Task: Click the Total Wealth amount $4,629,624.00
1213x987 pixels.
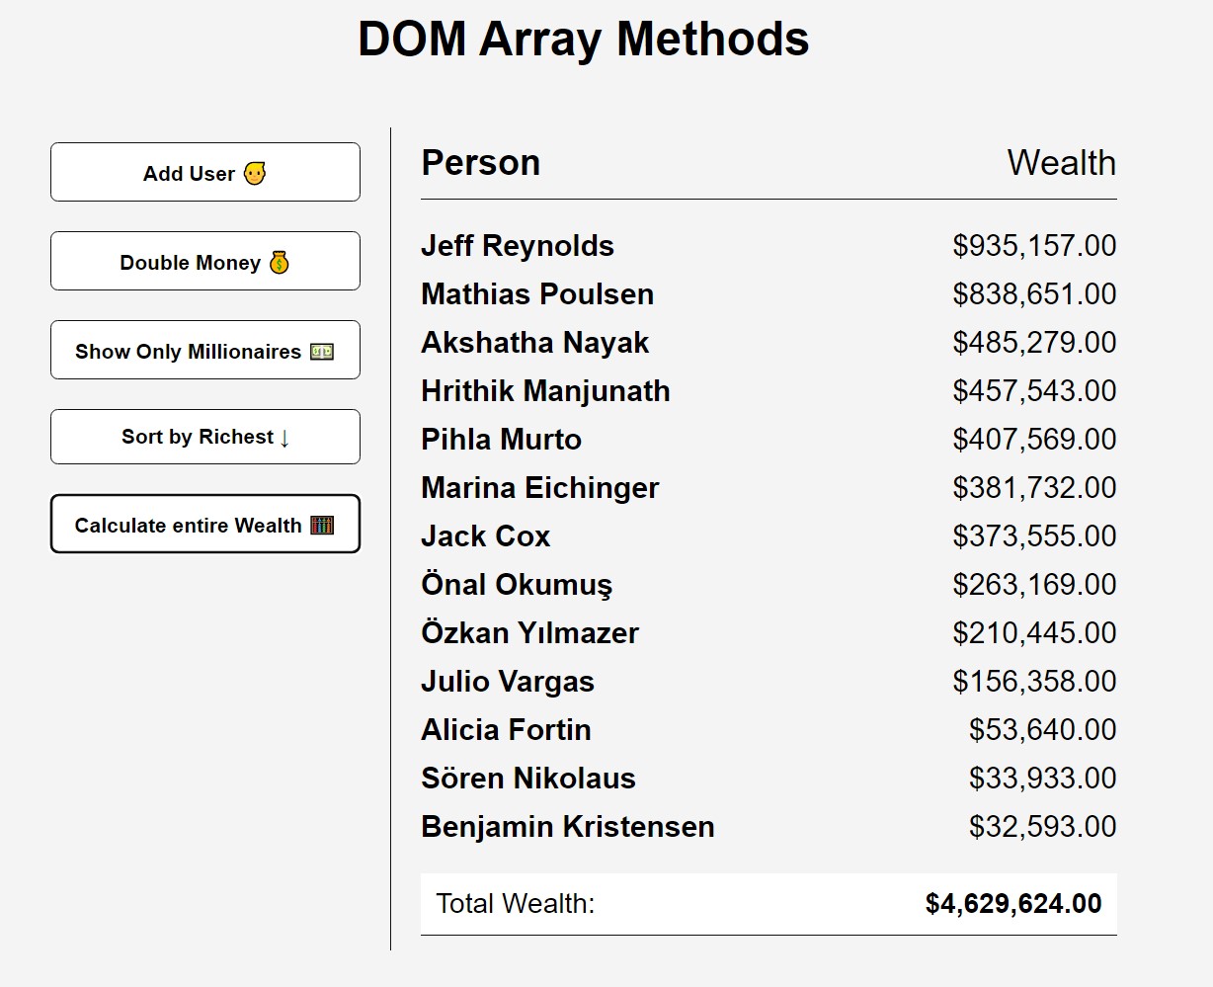Action: click(1013, 904)
